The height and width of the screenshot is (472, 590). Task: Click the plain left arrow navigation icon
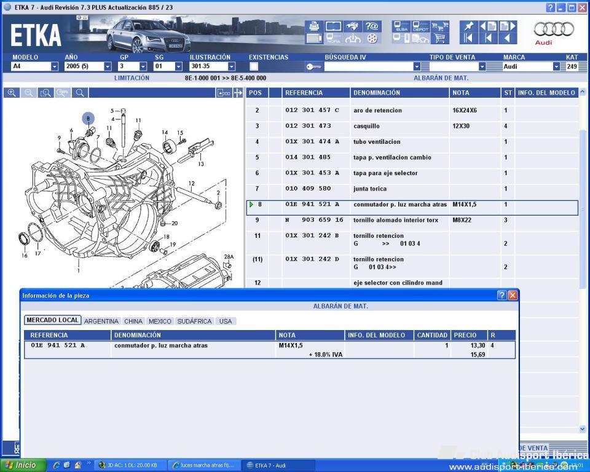[507, 38]
